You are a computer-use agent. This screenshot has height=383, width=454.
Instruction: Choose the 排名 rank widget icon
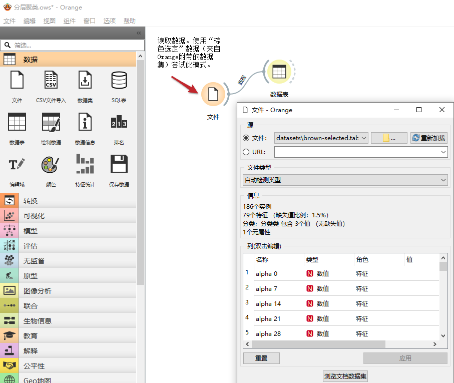pos(119,122)
